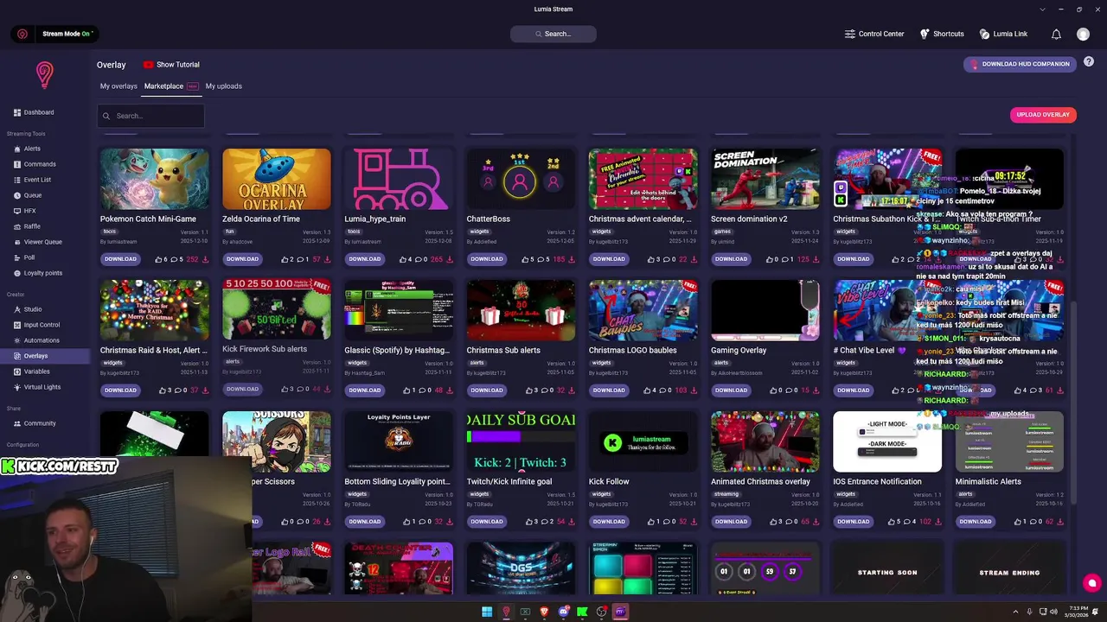Viewport: 1107px width, 622px height.
Task: Click the Lumia lightbulb logo
Action: [x=44, y=75]
